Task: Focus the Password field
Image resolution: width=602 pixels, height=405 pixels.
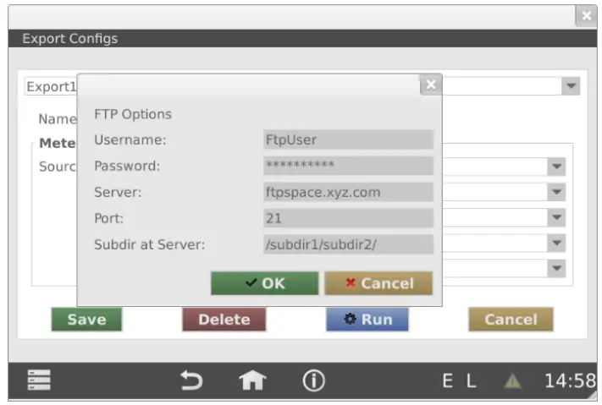Action: (349, 166)
